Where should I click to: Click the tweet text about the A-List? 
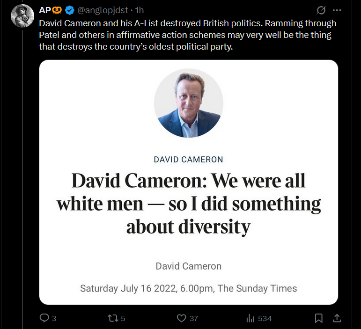pos(187,35)
